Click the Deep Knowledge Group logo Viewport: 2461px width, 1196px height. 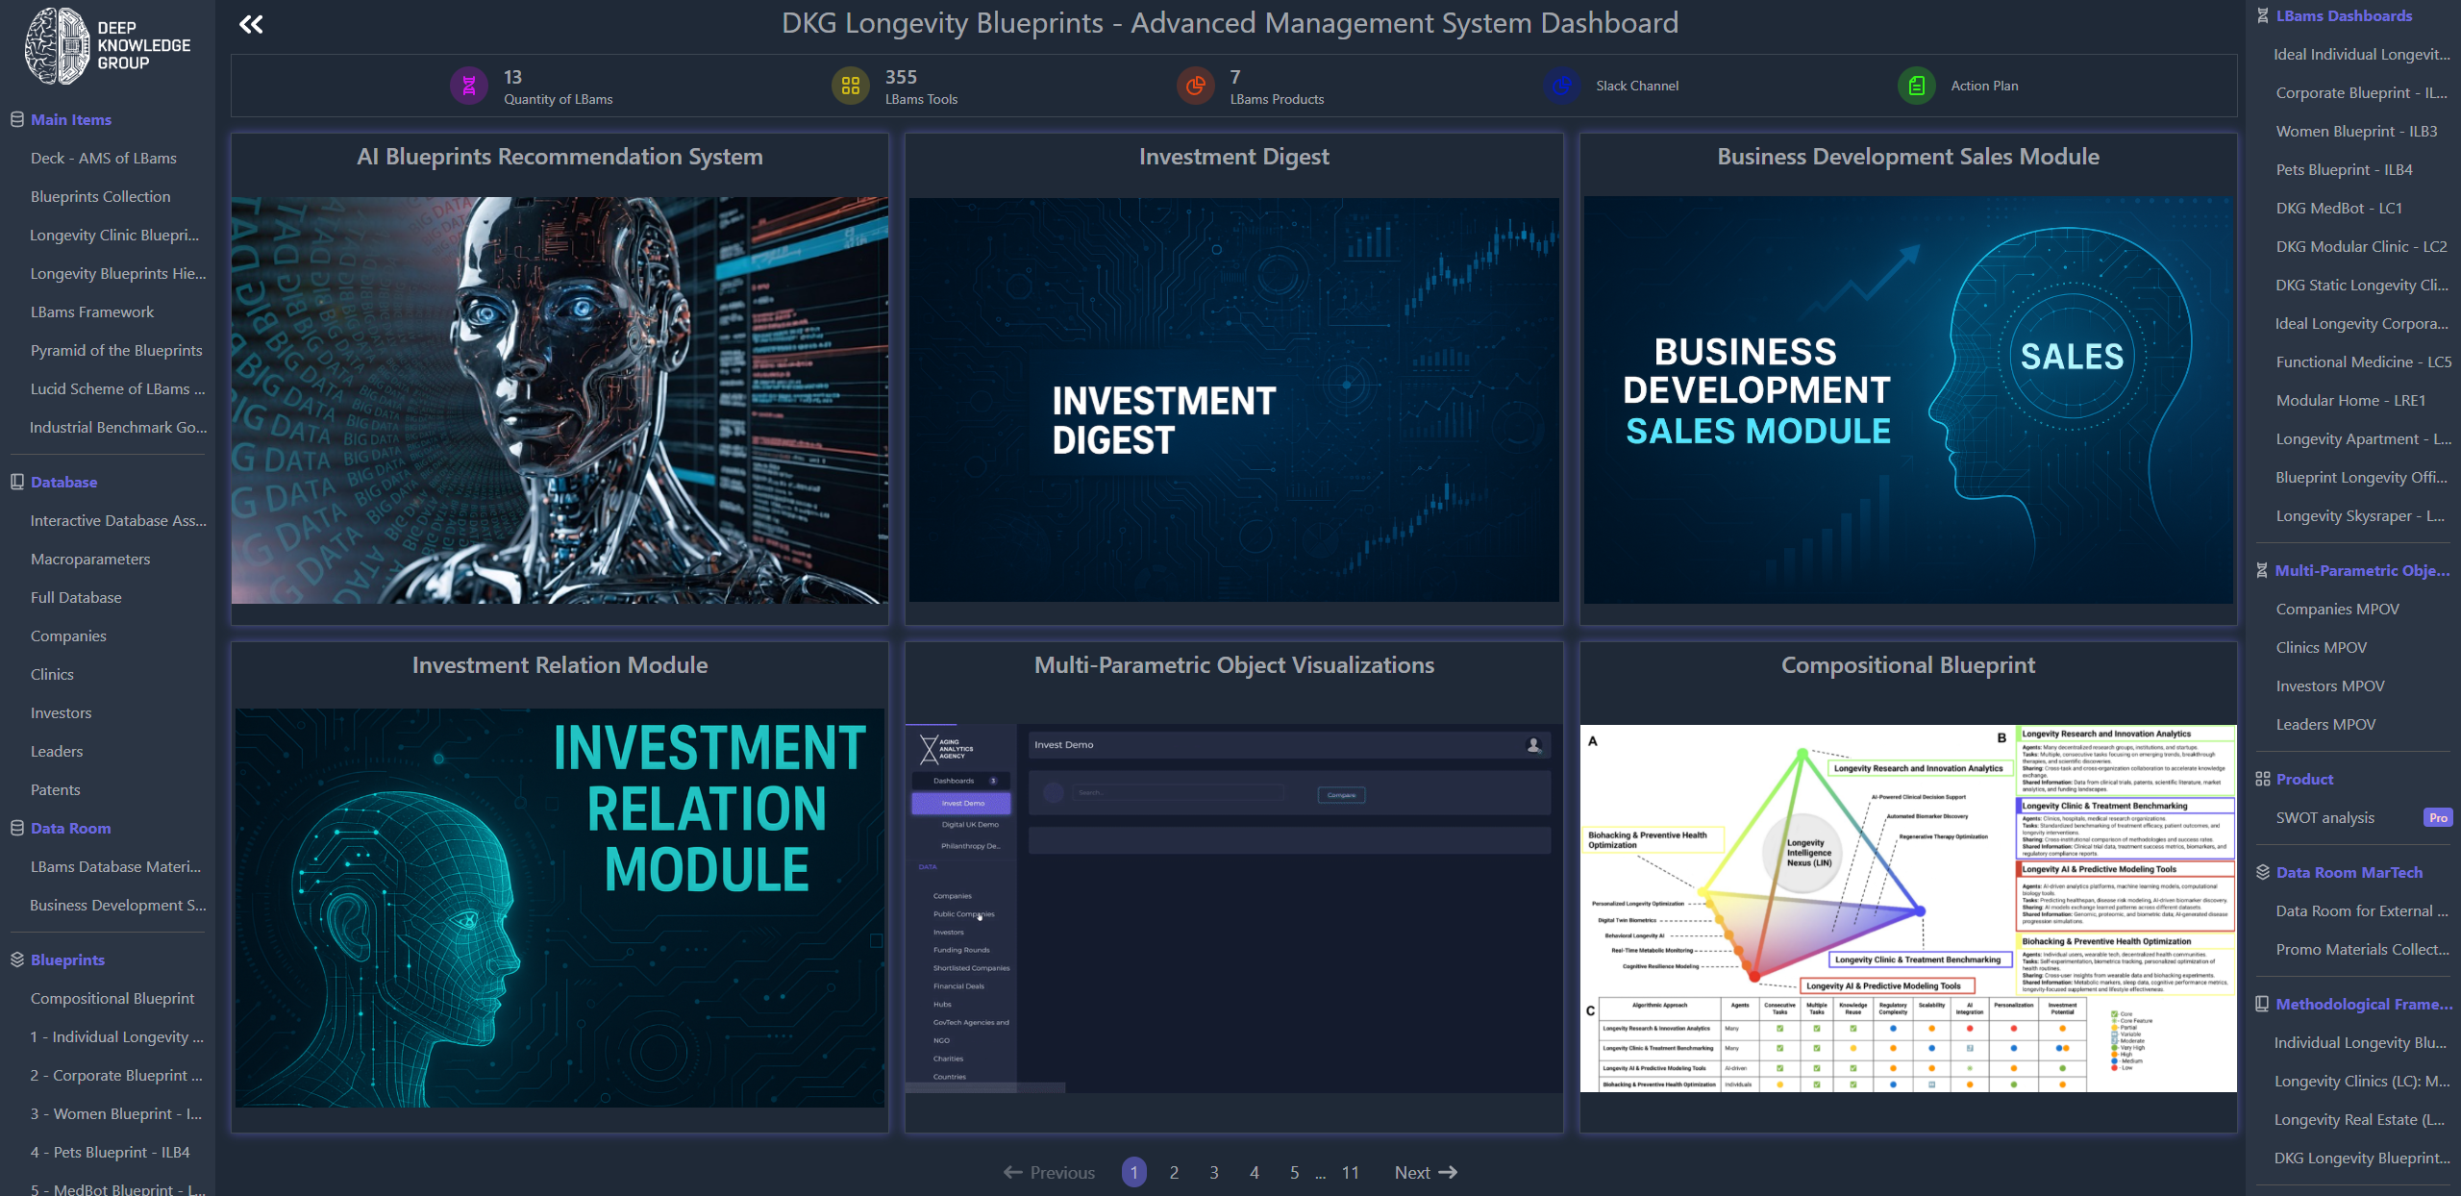[108, 45]
